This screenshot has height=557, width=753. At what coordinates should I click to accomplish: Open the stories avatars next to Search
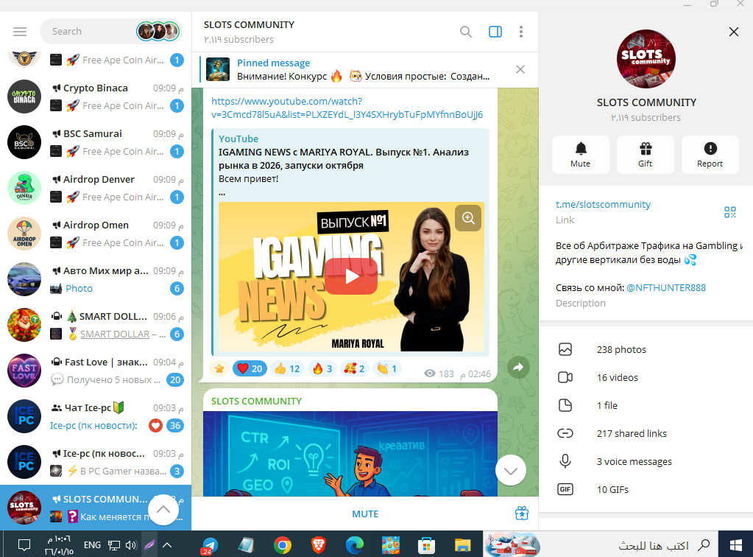point(158,32)
